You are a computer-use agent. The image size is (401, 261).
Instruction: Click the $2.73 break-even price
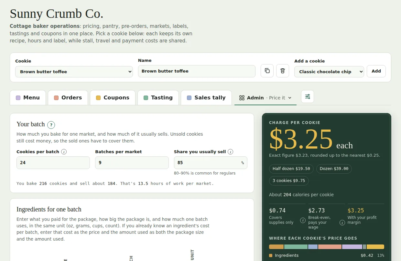[x=317, y=210]
